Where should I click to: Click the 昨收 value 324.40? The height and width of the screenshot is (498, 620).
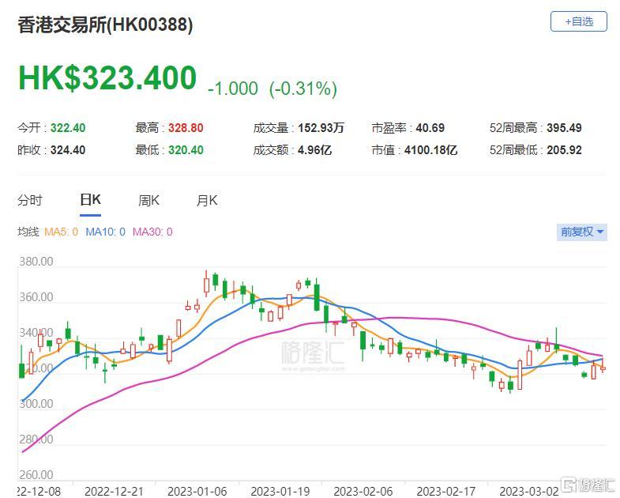click(68, 150)
